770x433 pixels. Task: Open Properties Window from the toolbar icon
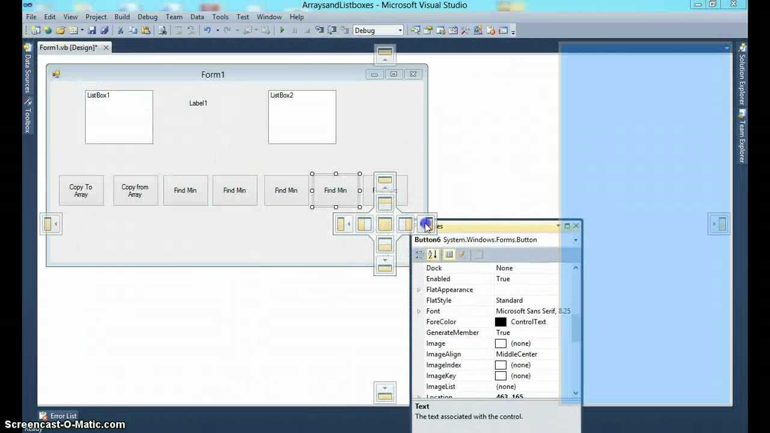click(x=428, y=30)
